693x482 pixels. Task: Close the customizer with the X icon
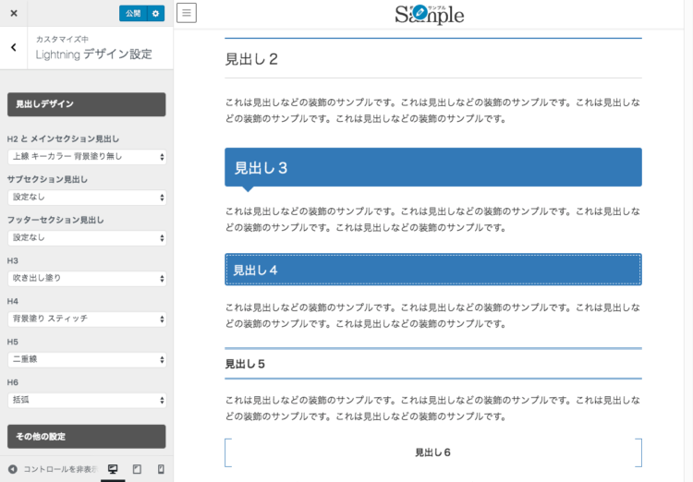[14, 13]
